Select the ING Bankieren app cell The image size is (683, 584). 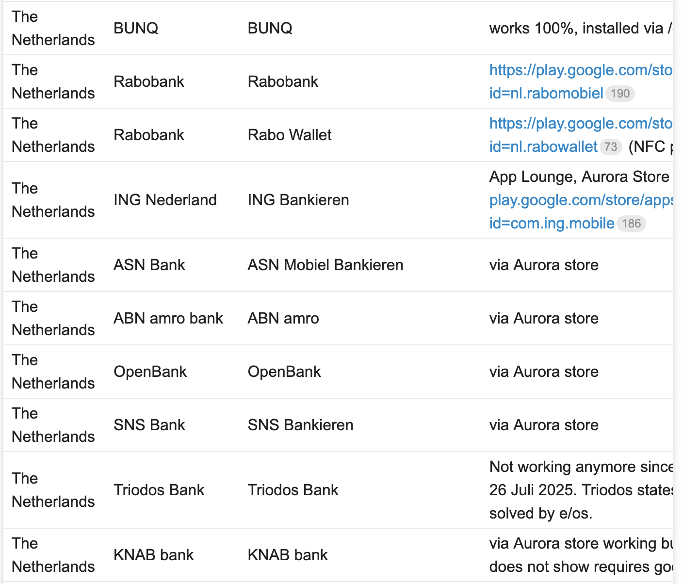pyautogui.click(x=298, y=200)
